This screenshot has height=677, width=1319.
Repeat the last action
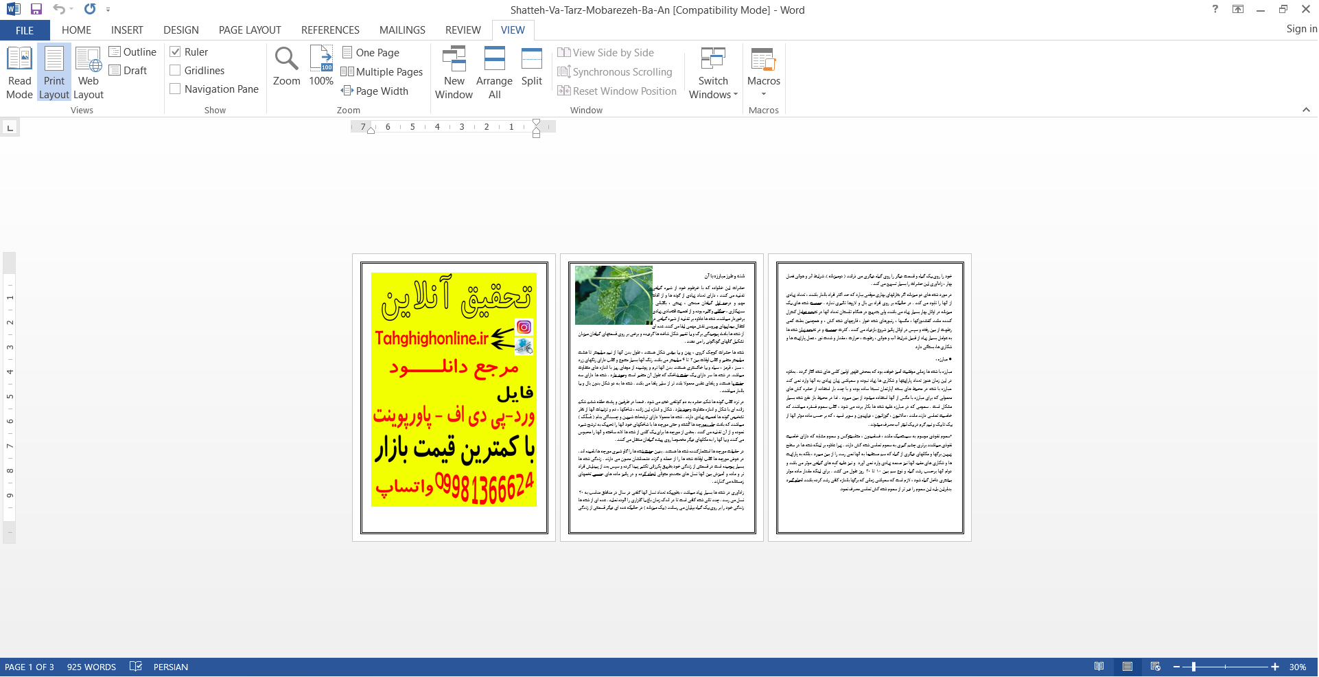pyautogui.click(x=90, y=10)
